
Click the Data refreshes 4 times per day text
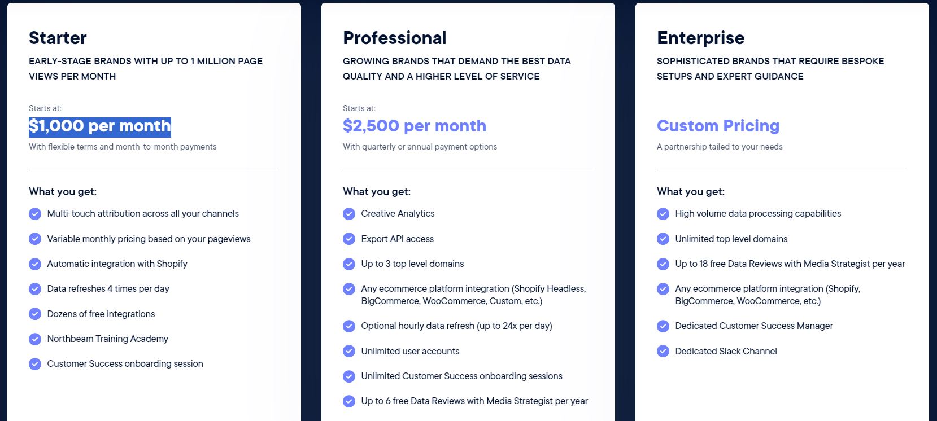[x=108, y=289]
